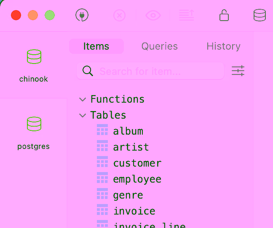Image resolution: width=273 pixels, height=228 pixels.
Task: Open the album table
Action: coord(128,131)
